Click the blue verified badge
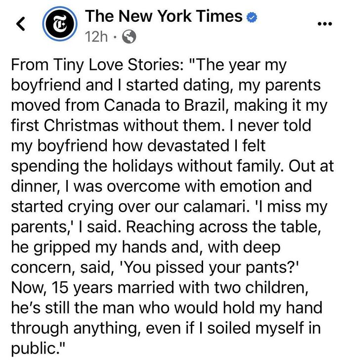Image resolution: width=346 pixels, height=360 pixels. (252, 17)
